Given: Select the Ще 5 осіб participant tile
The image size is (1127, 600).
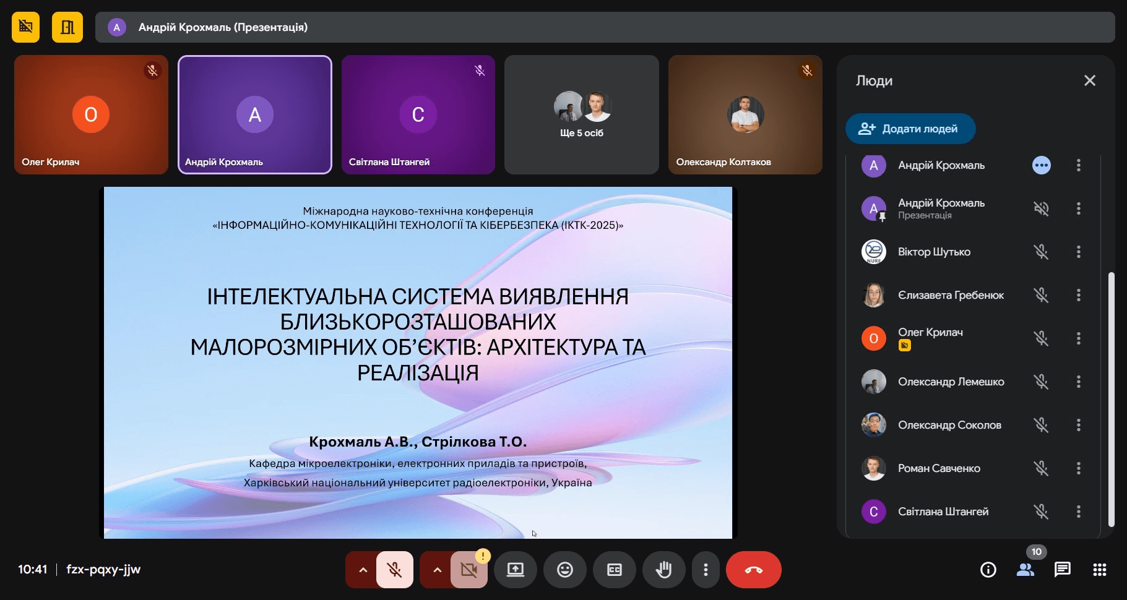Looking at the screenshot, I should click(x=581, y=115).
